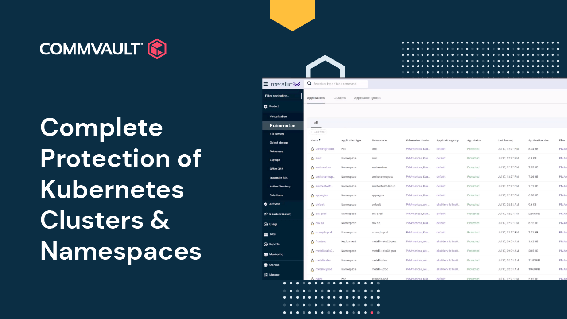Open Dynamics 365 in sidebar

(x=279, y=178)
